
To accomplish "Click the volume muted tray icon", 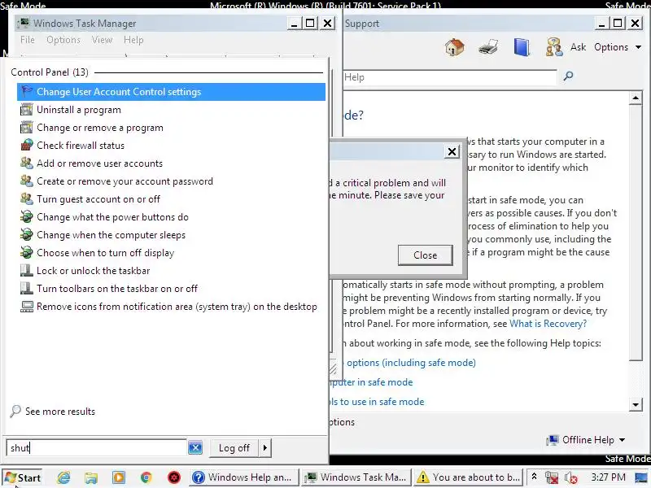I will 571,477.
